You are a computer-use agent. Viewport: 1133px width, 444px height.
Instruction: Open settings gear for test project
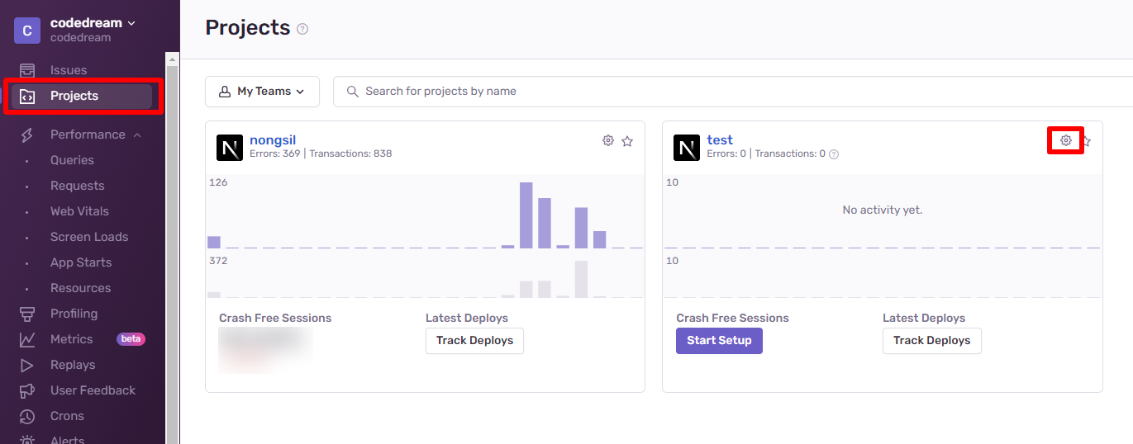point(1066,140)
